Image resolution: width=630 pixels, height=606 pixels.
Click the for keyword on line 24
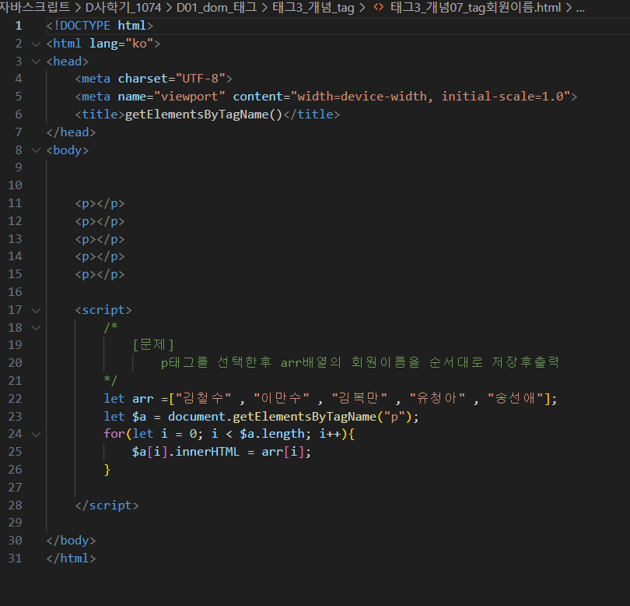click(114, 434)
